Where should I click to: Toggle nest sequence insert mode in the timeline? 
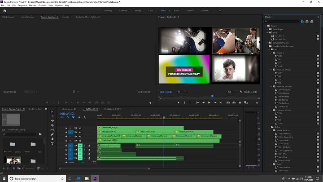(x=62, y=117)
